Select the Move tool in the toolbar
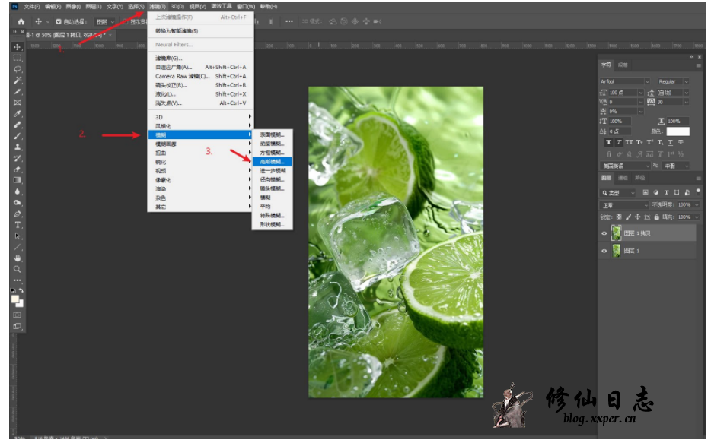Screen dimensions: 711x443 [x=18, y=47]
